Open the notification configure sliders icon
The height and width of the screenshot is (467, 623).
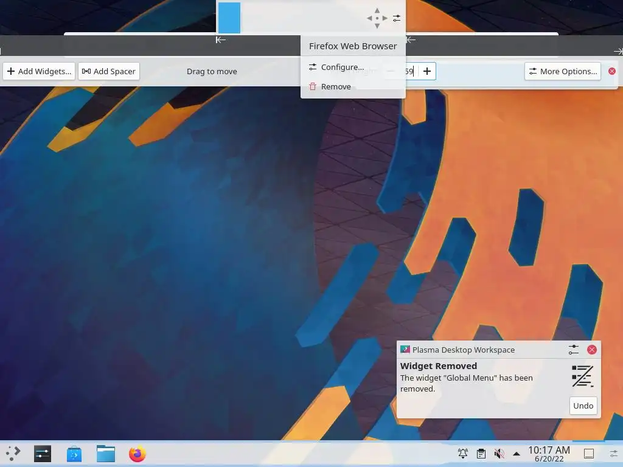pyautogui.click(x=573, y=350)
